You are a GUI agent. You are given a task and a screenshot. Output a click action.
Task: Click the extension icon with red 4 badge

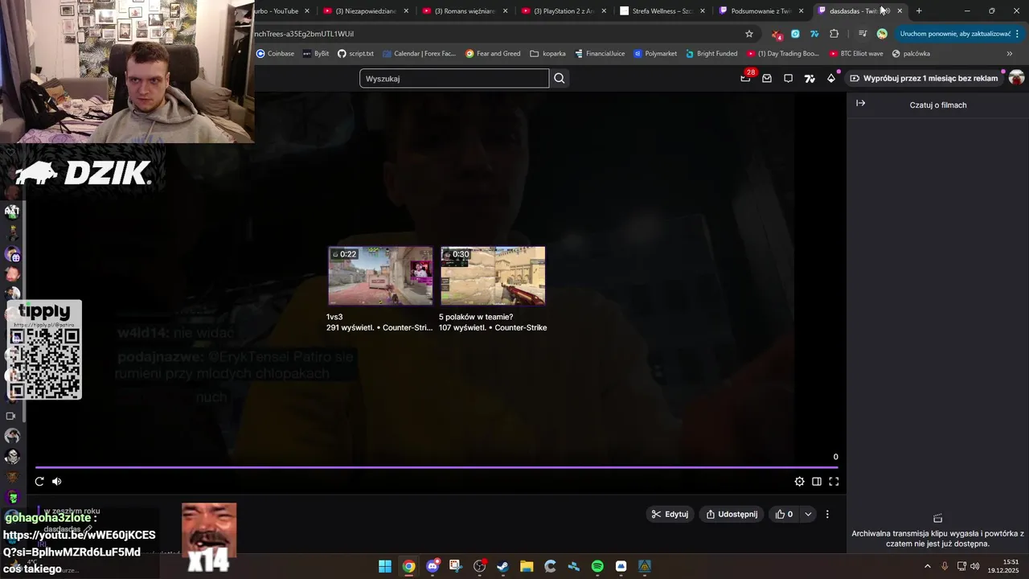(x=777, y=34)
